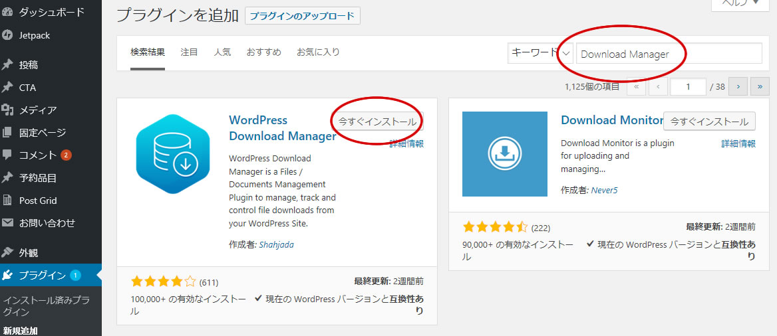The width and height of the screenshot is (777, 336).
Task: Click the comments count badge 2
Action: click(x=67, y=155)
